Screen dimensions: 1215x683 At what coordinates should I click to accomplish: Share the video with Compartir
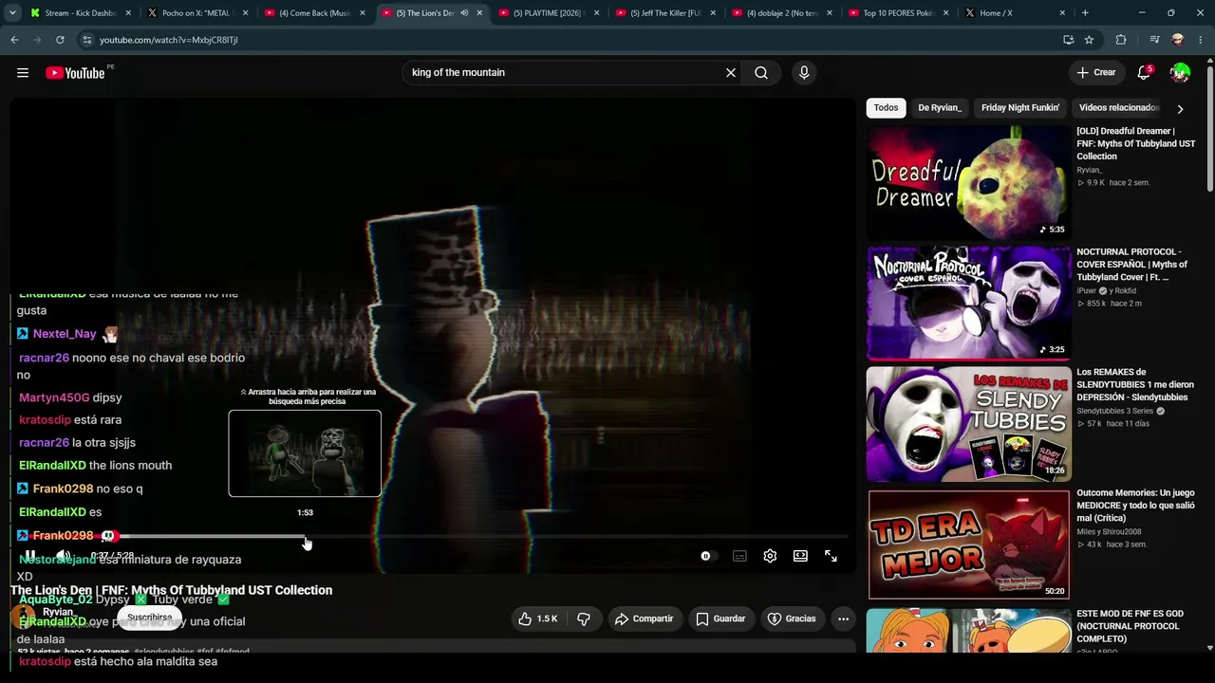[x=644, y=618]
